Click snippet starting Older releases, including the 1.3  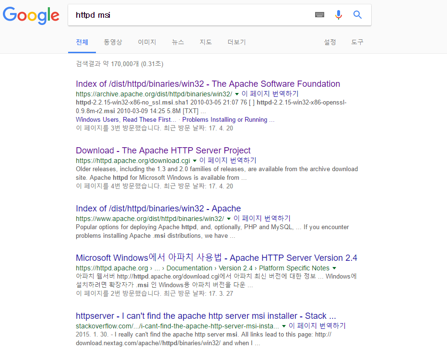click(x=217, y=173)
